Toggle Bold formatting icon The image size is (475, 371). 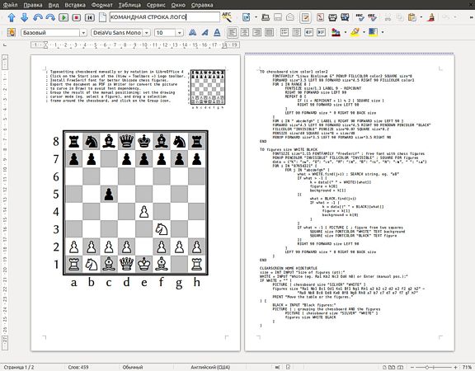click(x=192, y=32)
